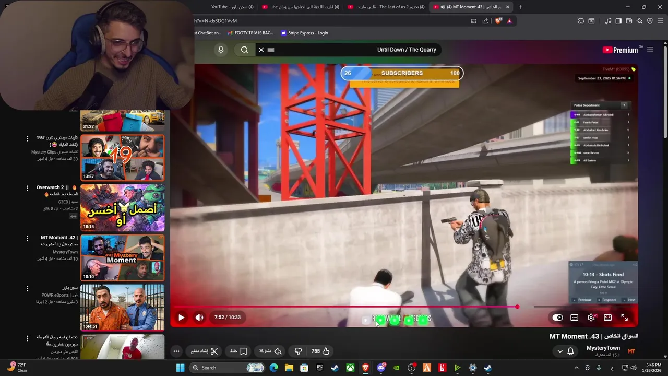
Task: Switch to the 'MT Moment .43' browser tab
Action: (470, 7)
